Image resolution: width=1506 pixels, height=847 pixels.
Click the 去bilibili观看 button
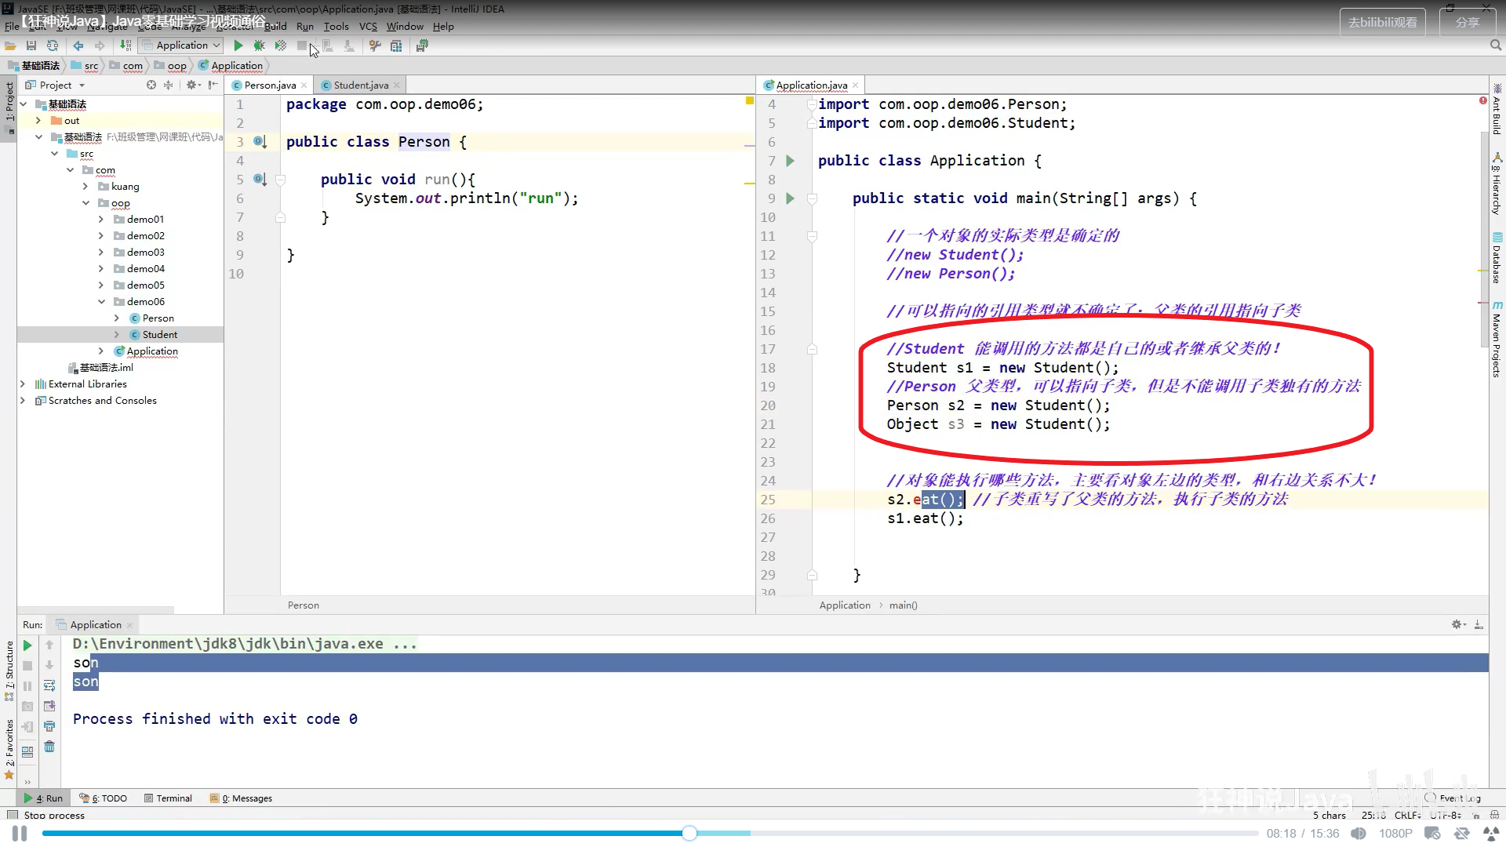(x=1382, y=22)
